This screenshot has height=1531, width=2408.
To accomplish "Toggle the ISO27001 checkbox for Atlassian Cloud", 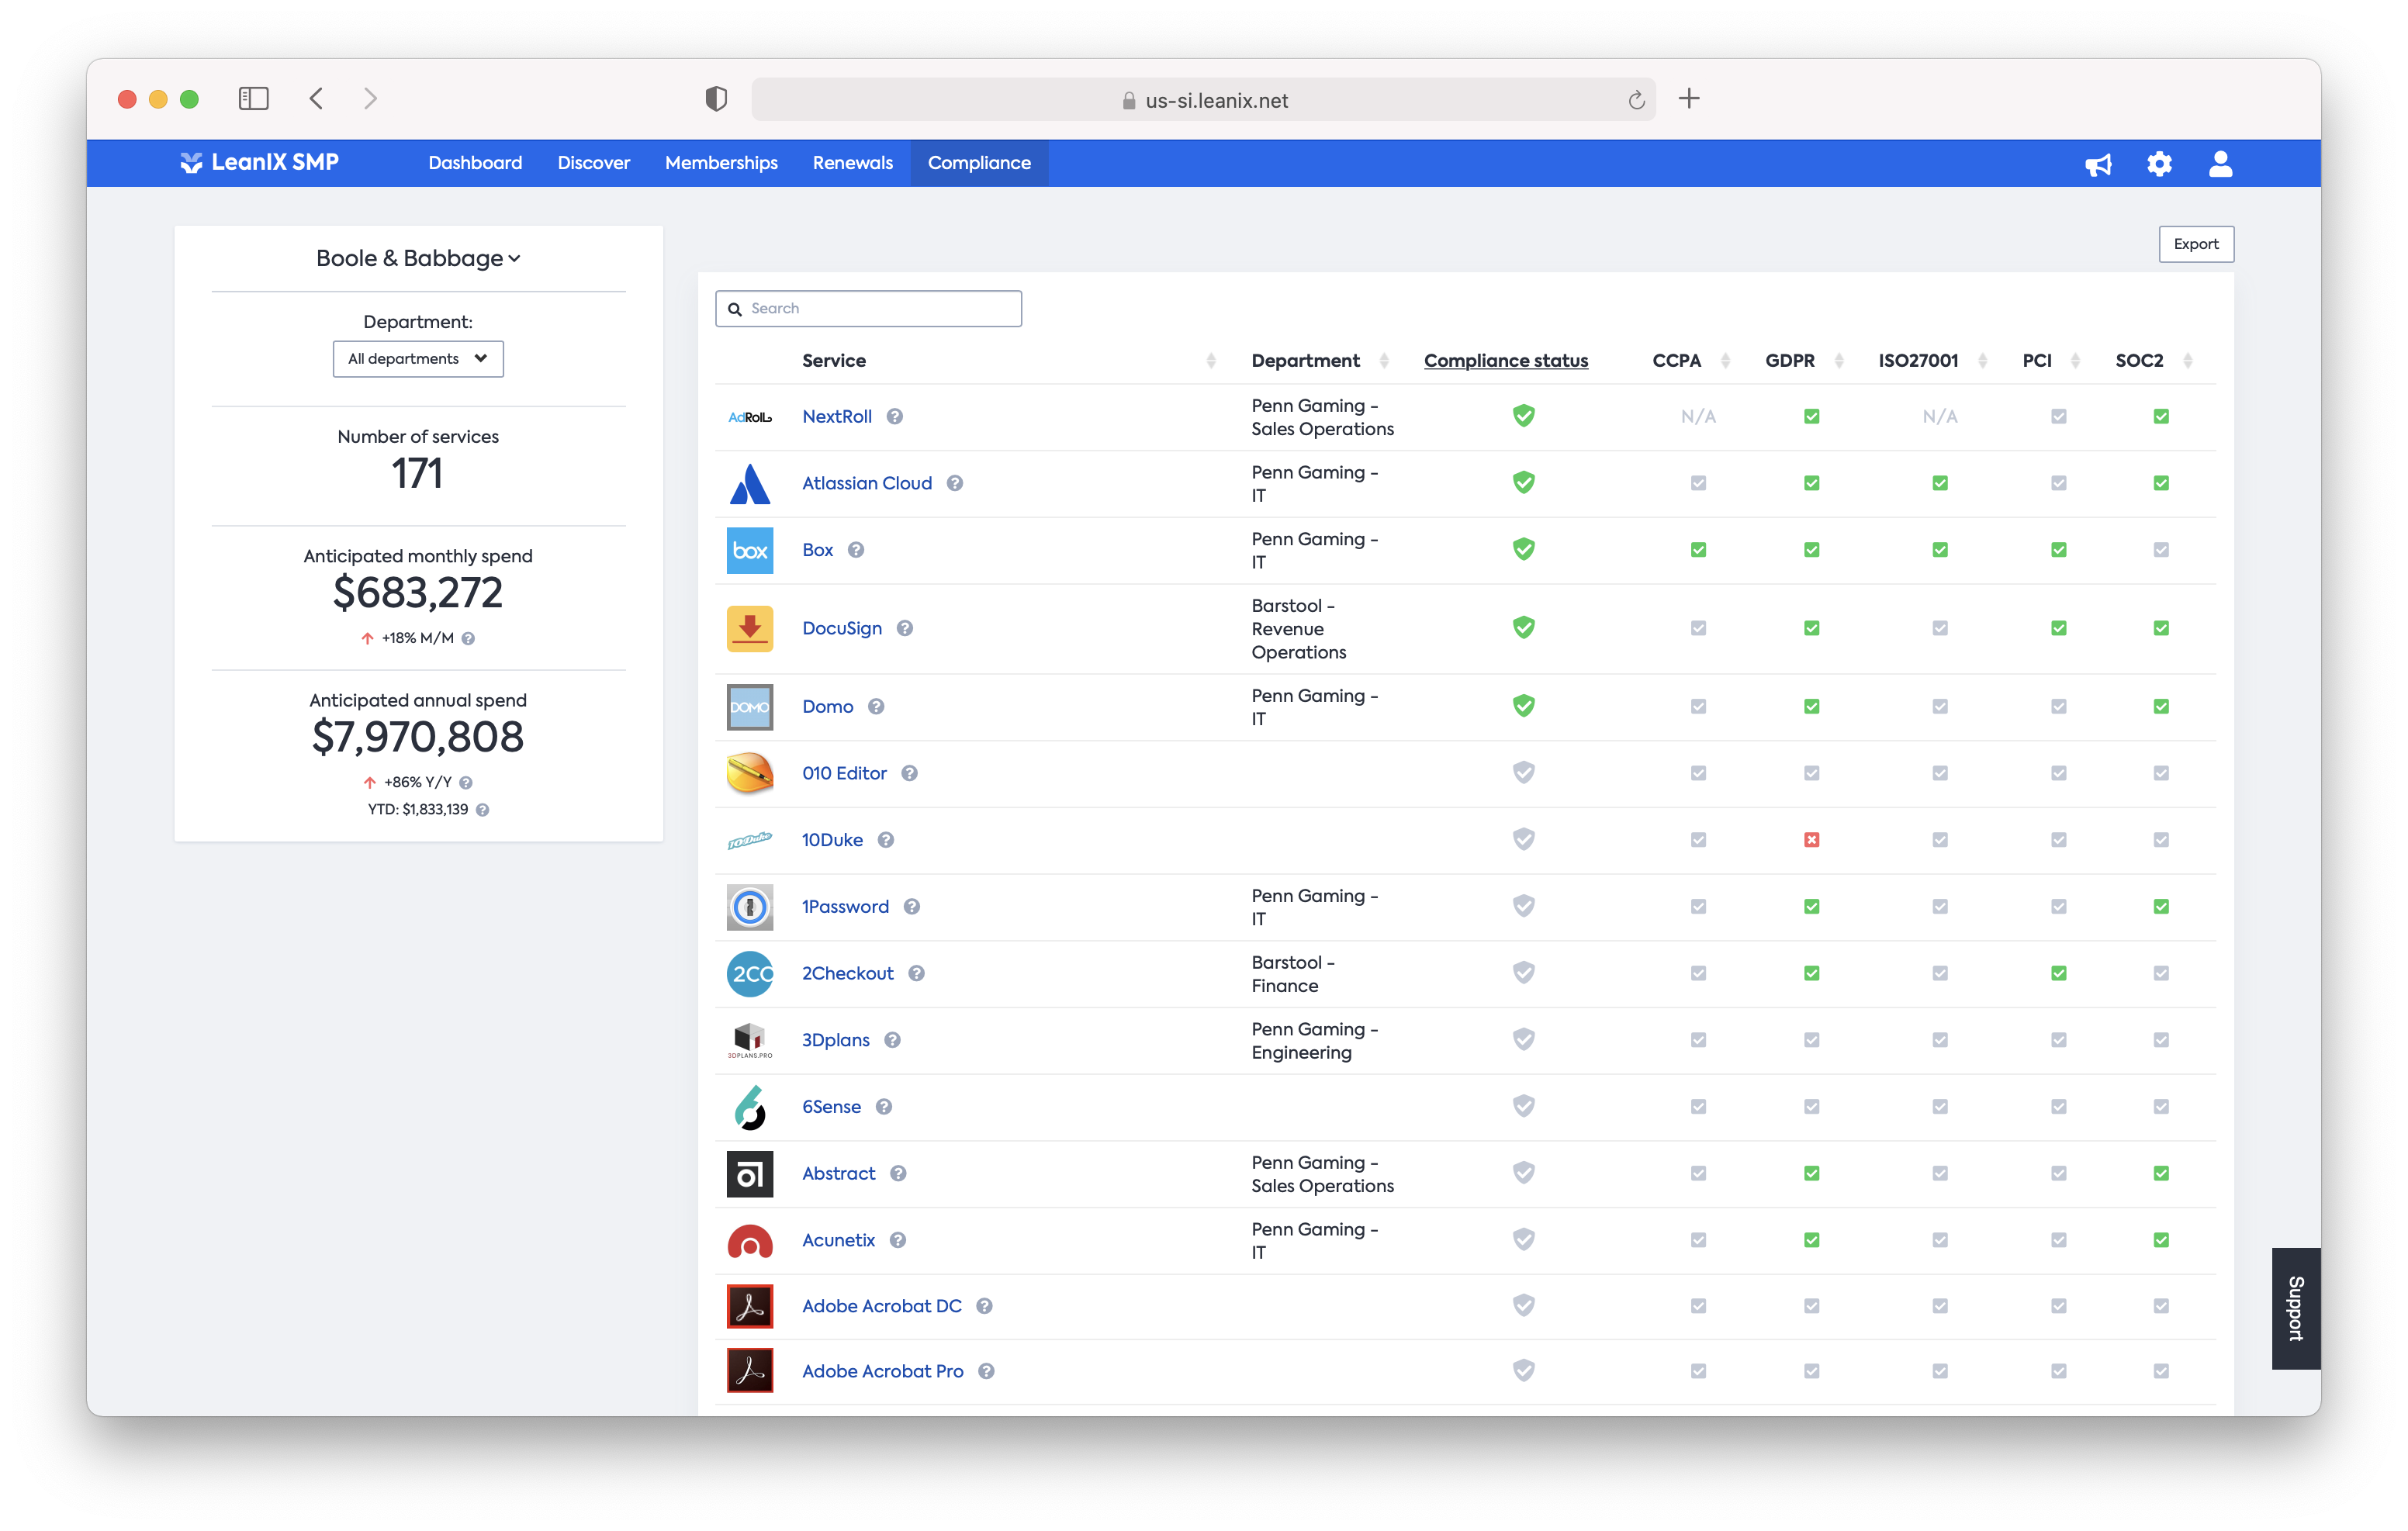I will pos(1940,484).
